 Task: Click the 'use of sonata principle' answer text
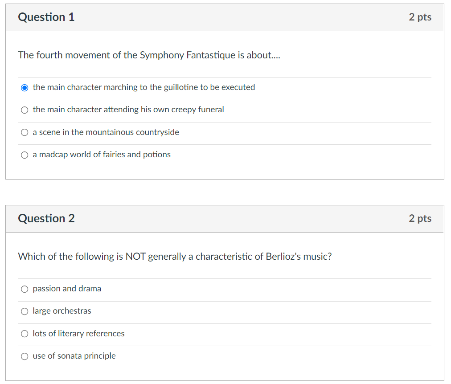pos(74,356)
